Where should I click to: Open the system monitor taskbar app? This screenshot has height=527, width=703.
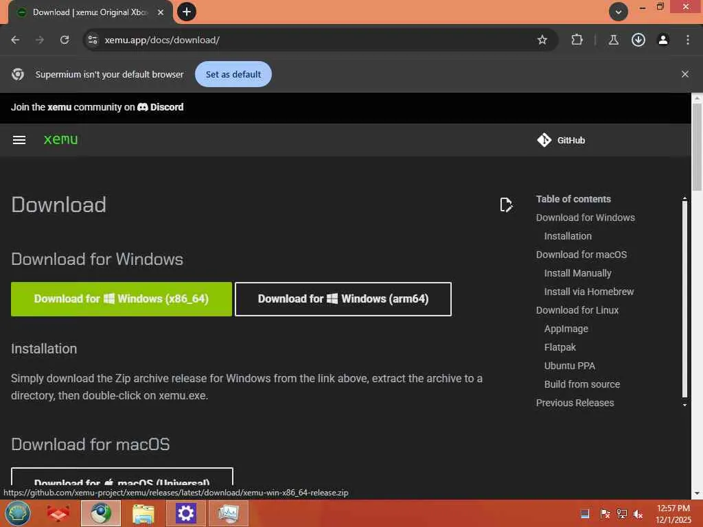[228, 513]
